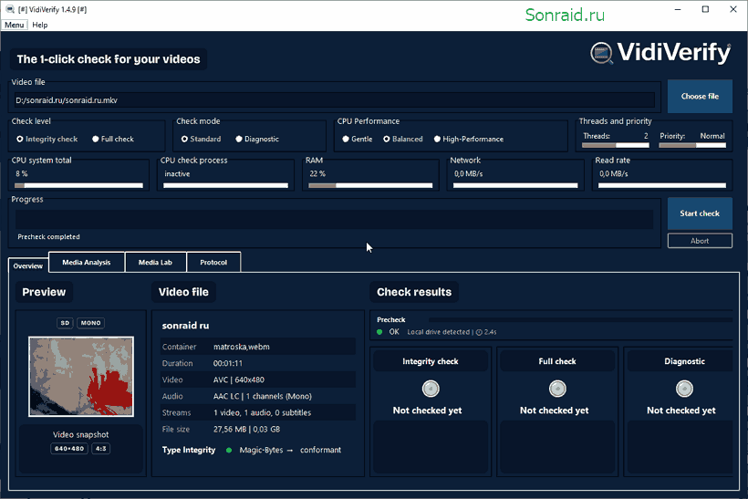This screenshot has height=499, width=748.
Task: Click the 4:3 aspect ratio badge
Action: pos(101,449)
